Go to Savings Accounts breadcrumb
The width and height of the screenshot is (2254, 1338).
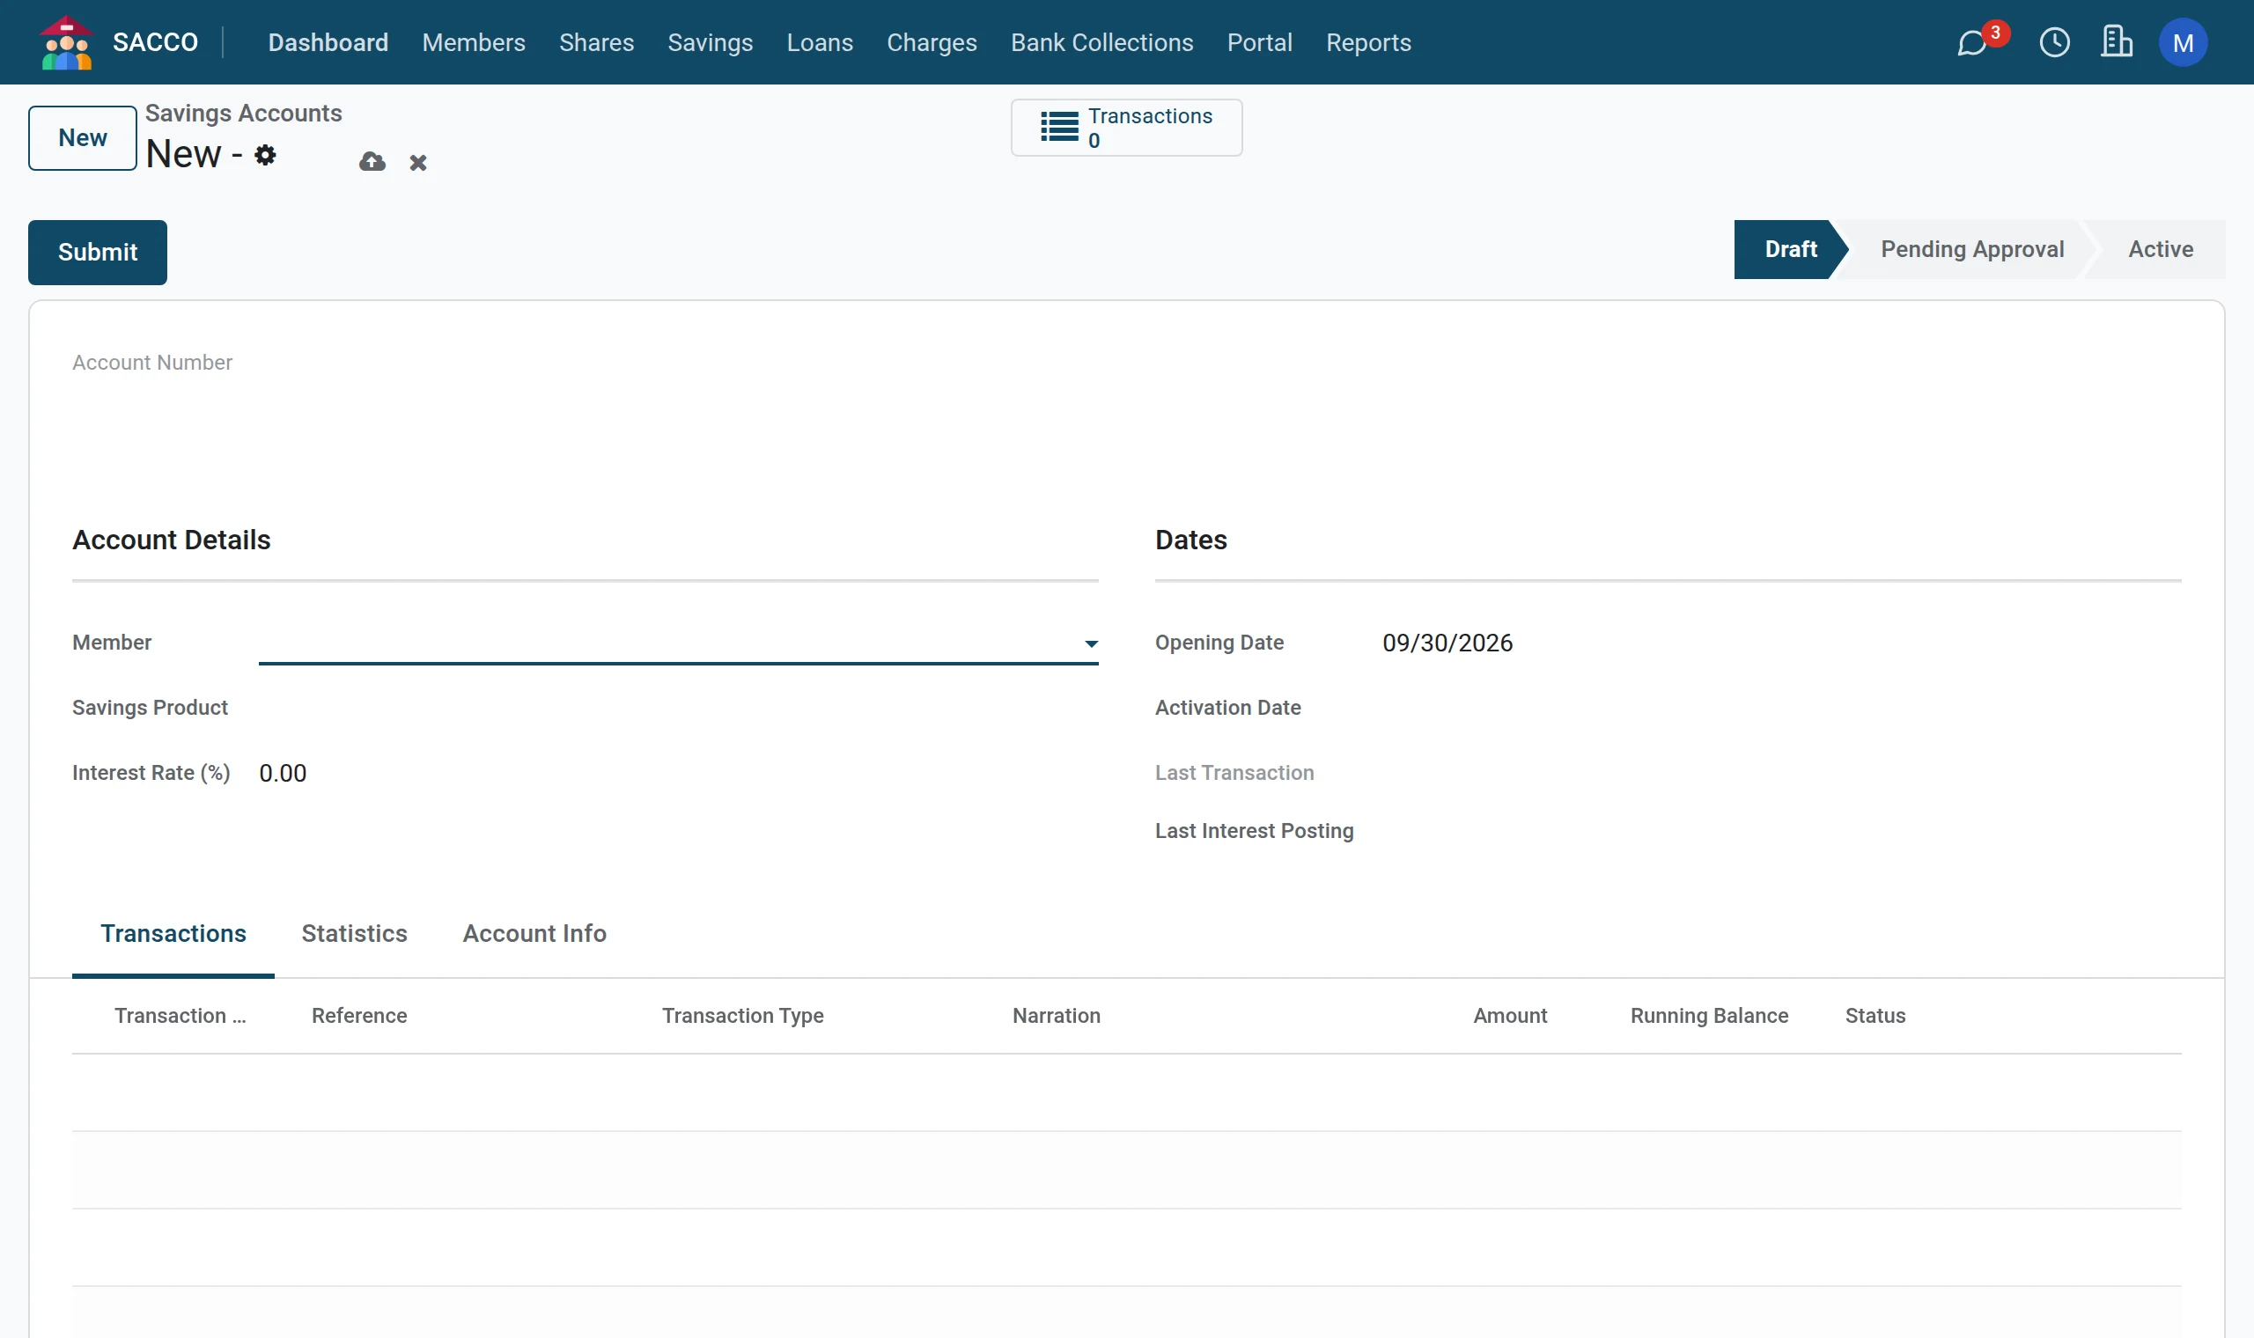(x=243, y=113)
